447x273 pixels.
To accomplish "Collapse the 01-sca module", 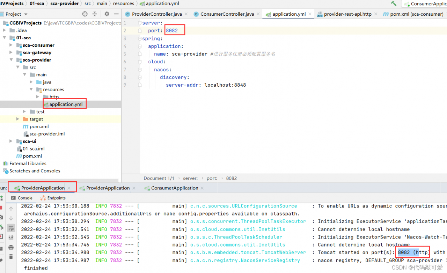I will (5, 38).
